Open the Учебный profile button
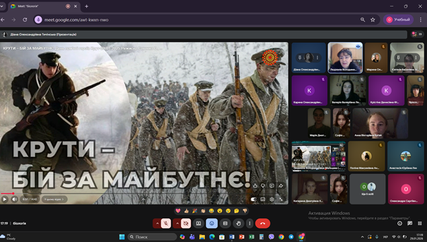Image resolution: width=427 pixels, height=242 pixels. (x=399, y=20)
